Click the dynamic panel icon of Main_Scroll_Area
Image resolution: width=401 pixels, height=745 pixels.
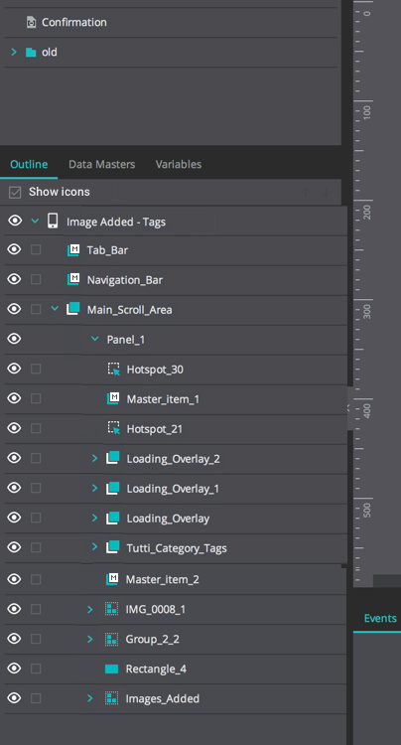coord(72,309)
